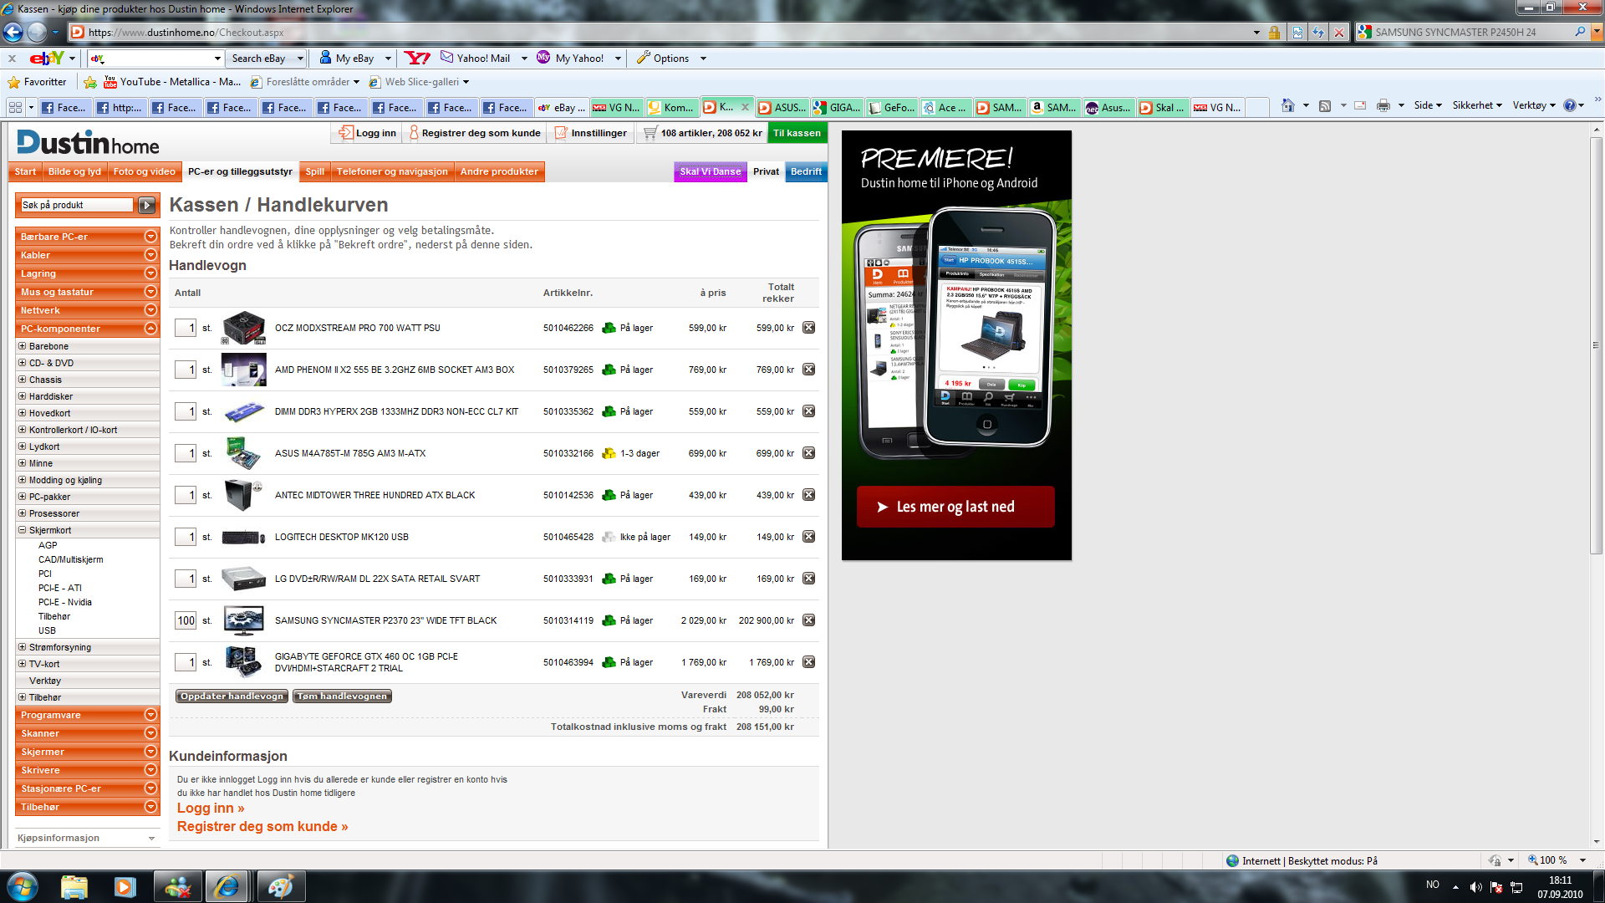Image resolution: width=1605 pixels, height=903 pixels.
Task: Remove OCZ ModXStream PSU from cart
Action: (808, 328)
